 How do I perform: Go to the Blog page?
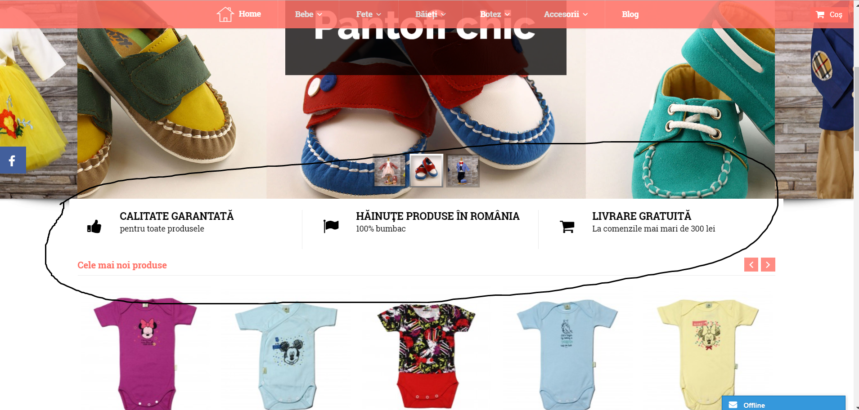point(630,14)
